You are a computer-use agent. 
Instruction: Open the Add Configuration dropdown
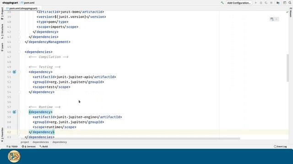pyautogui.click(x=239, y=3)
